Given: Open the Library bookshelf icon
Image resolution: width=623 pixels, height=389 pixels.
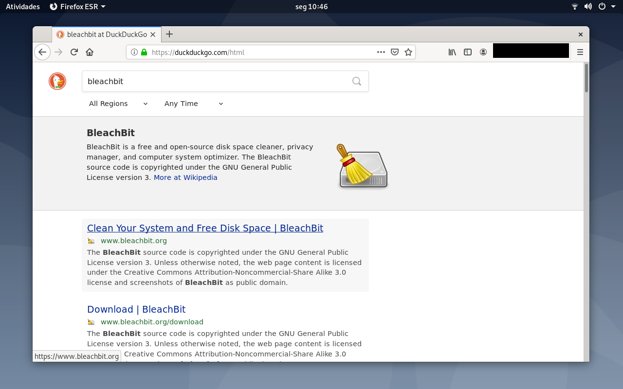Looking at the screenshot, I should click(452, 52).
